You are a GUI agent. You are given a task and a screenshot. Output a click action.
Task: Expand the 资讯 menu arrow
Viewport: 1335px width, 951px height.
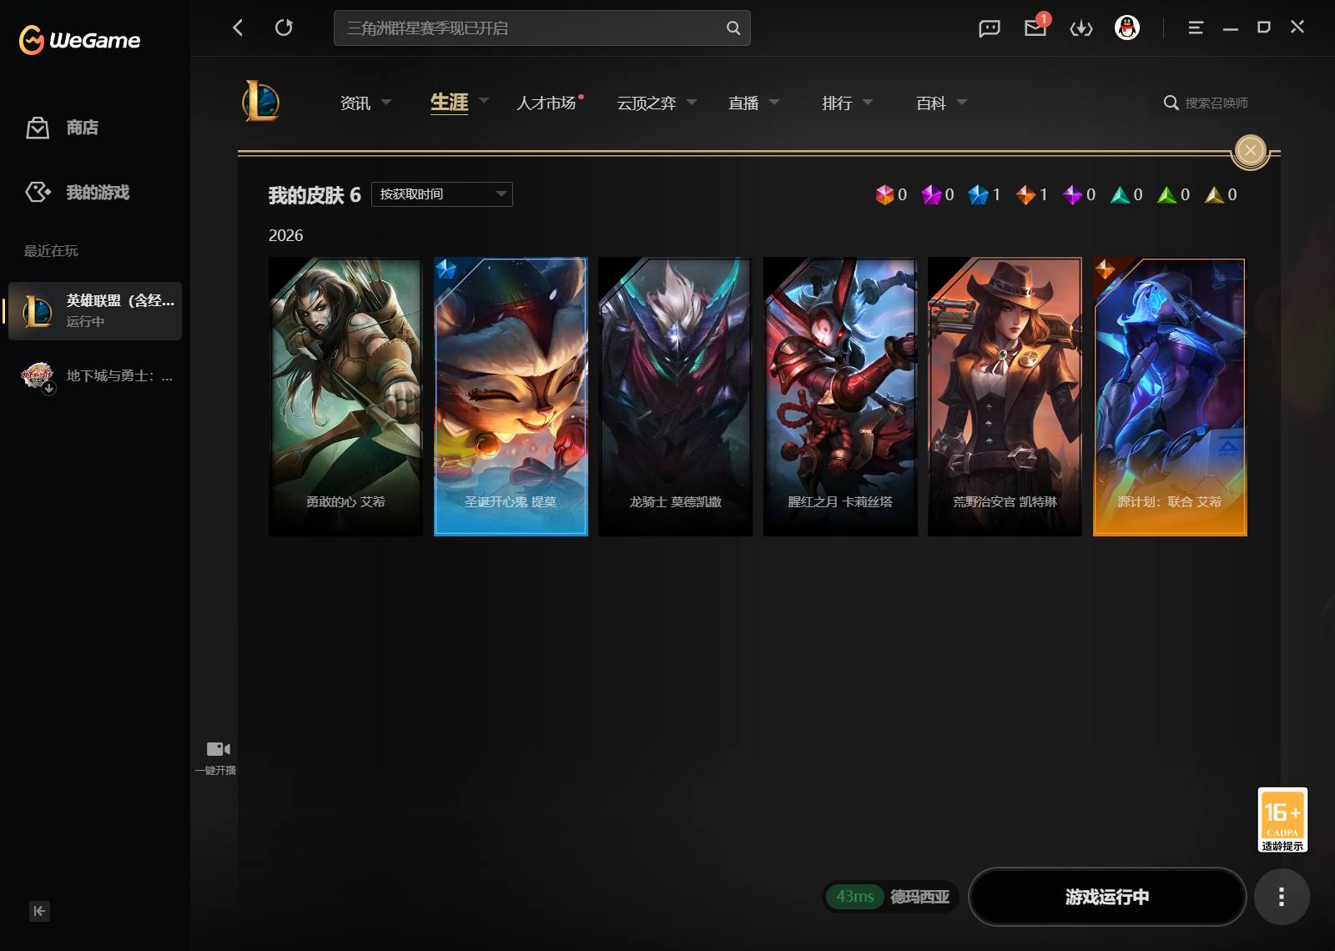386,102
